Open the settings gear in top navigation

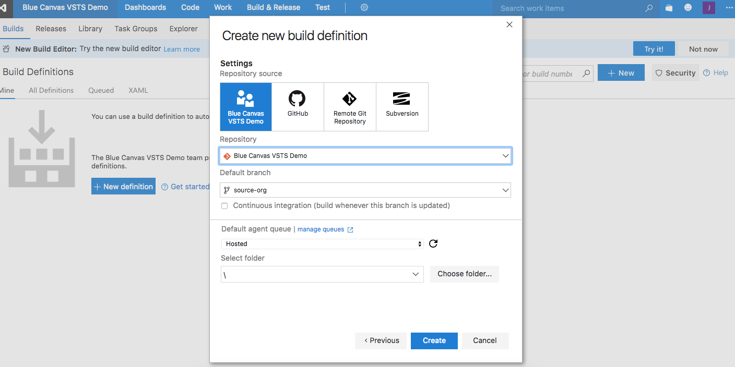[x=364, y=7]
